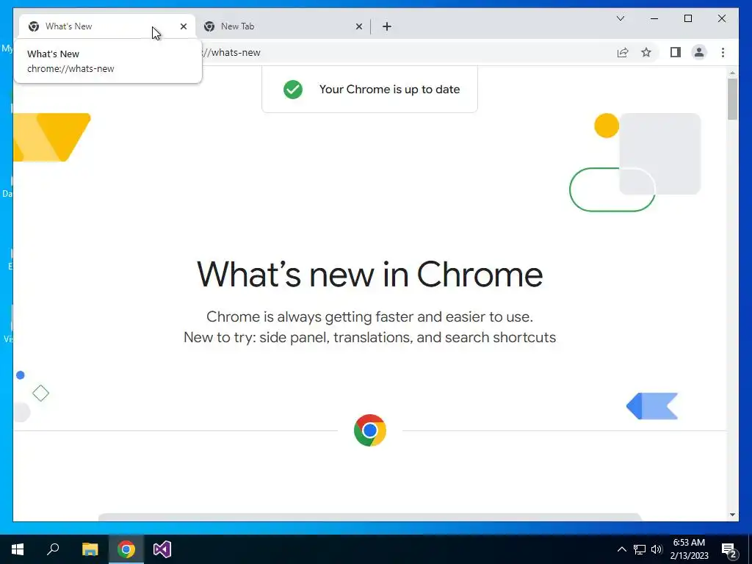
Task: Open Windows taskbar search
Action: (53, 549)
